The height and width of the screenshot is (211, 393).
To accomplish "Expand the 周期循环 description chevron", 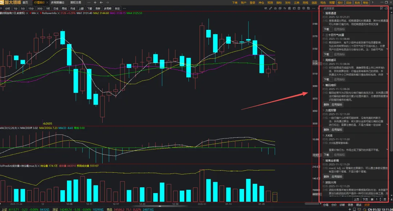I will (x=388, y=74).
